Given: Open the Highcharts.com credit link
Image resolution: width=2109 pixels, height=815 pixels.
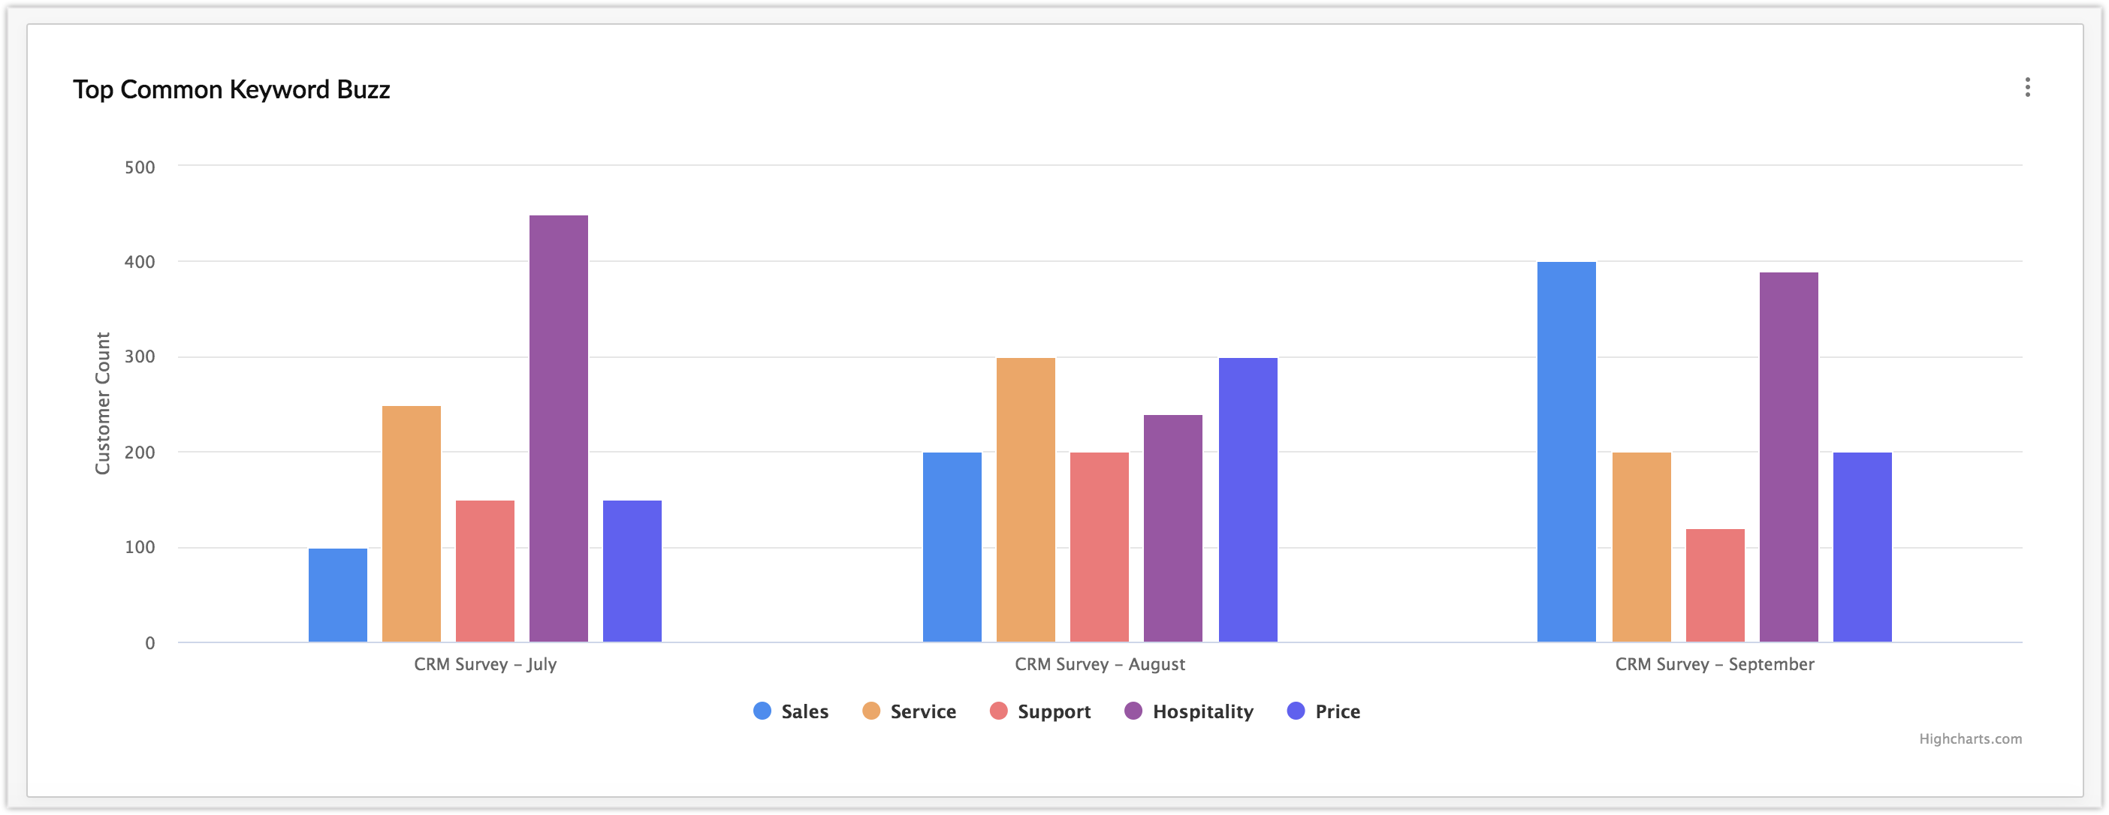Looking at the screenshot, I should click(x=1970, y=739).
